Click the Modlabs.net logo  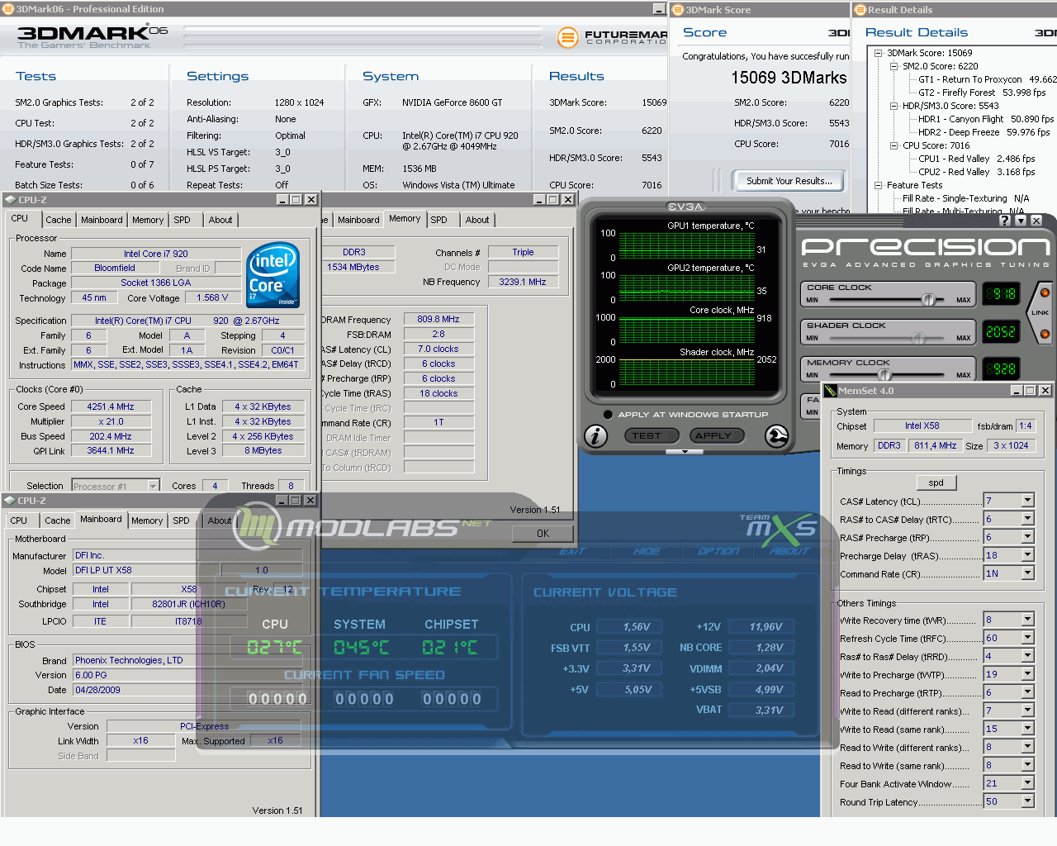coord(363,526)
